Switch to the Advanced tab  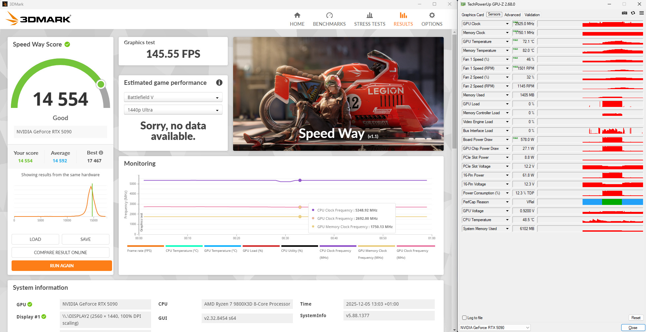tap(512, 15)
